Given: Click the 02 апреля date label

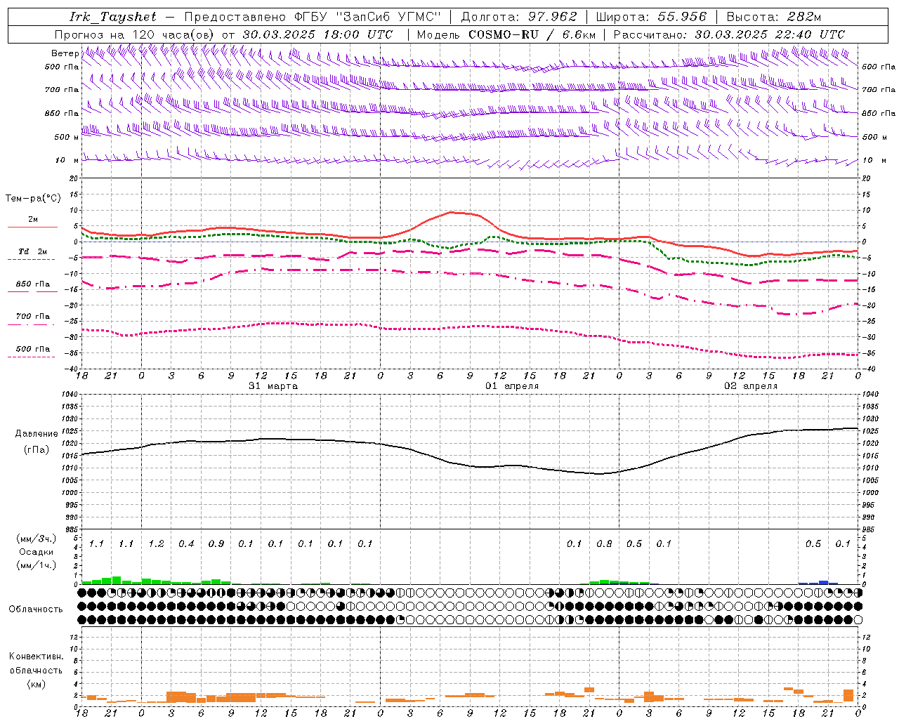Looking at the screenshot, I should [x=751, y=386].
